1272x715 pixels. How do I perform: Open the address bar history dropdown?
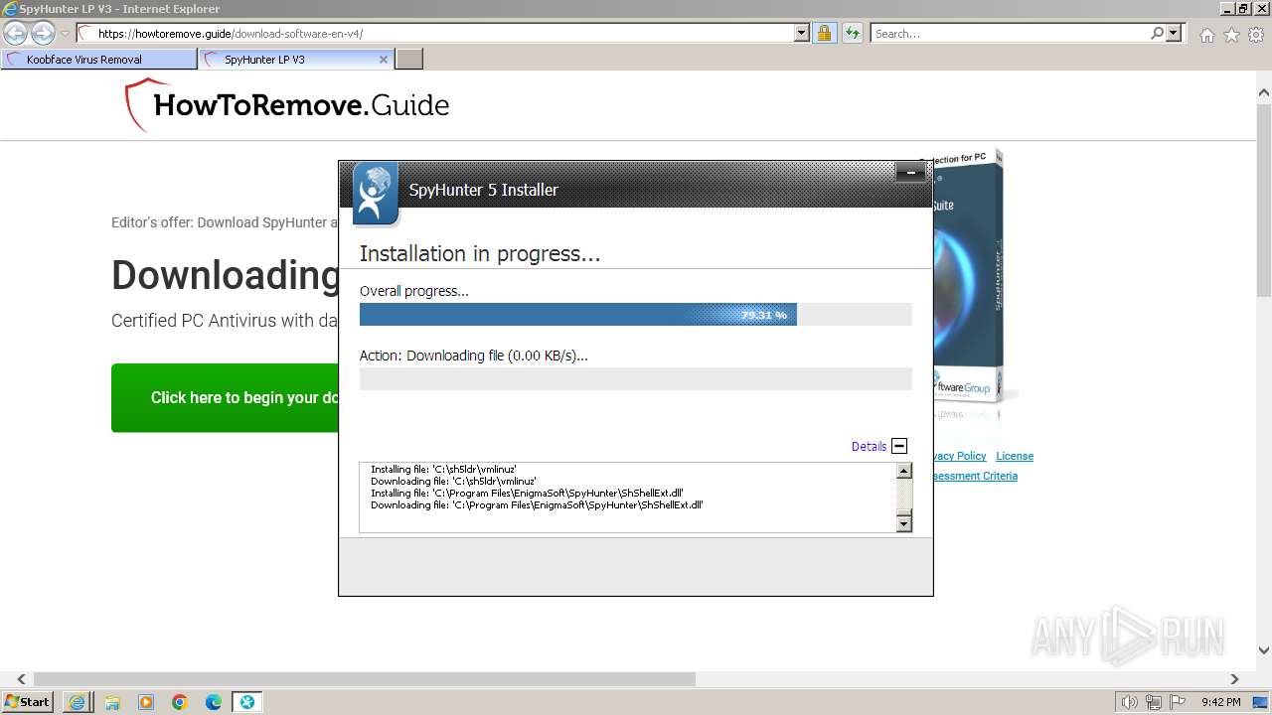click(x=802, y=33)
